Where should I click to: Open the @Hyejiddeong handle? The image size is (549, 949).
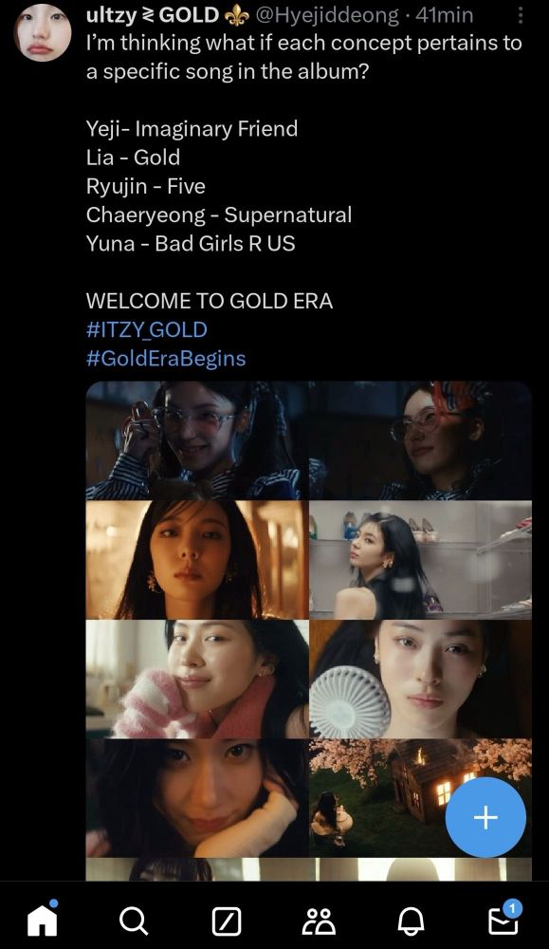pyautogui.click(x=327, y=15)
